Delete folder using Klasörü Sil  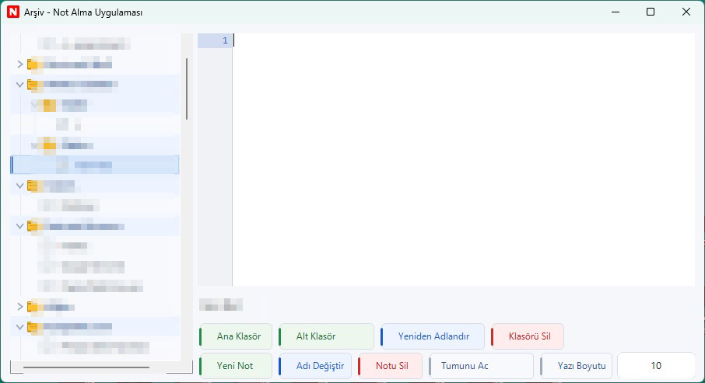528,336
